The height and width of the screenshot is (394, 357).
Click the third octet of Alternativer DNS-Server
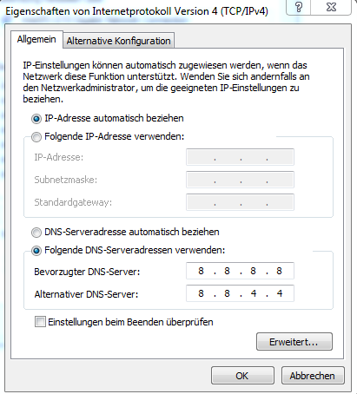coord(254,293)
